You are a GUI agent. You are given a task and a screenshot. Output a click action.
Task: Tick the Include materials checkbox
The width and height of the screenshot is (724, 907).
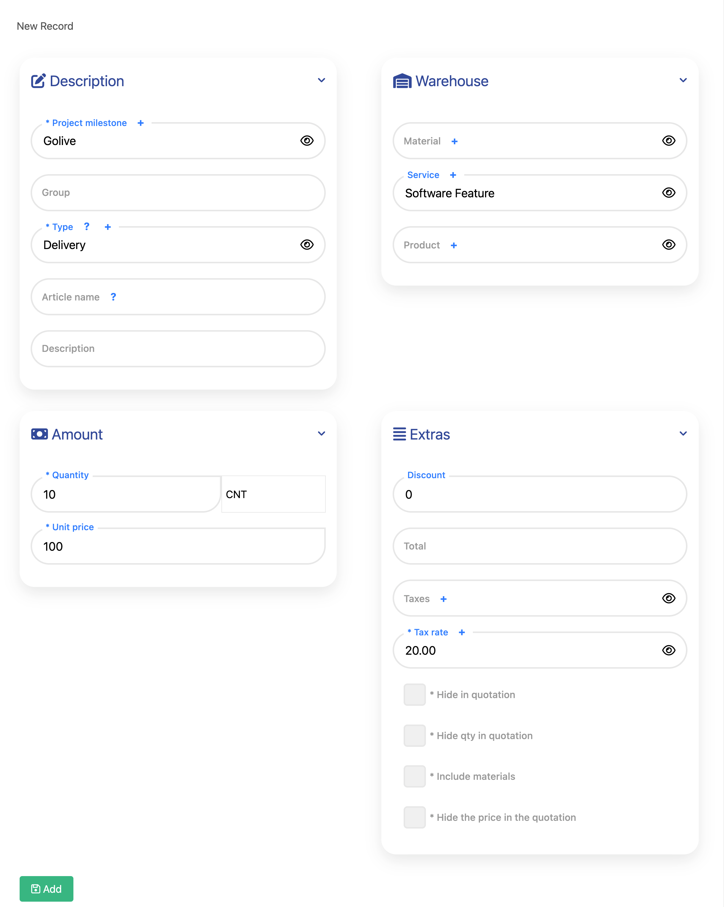pos(414,776)
